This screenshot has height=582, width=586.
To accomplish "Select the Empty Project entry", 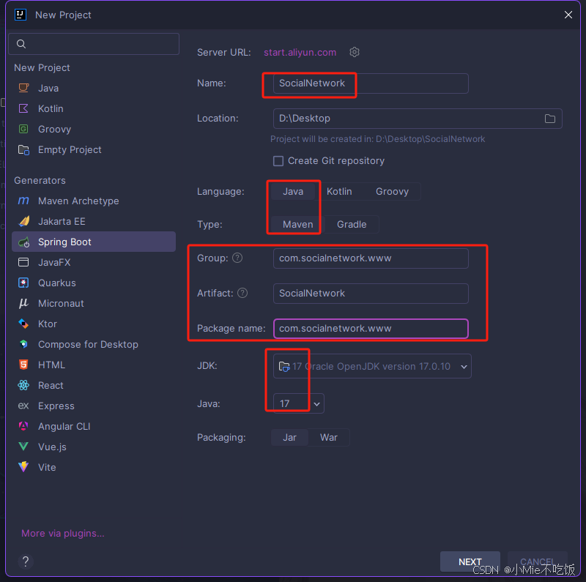I will click(94, 150).
